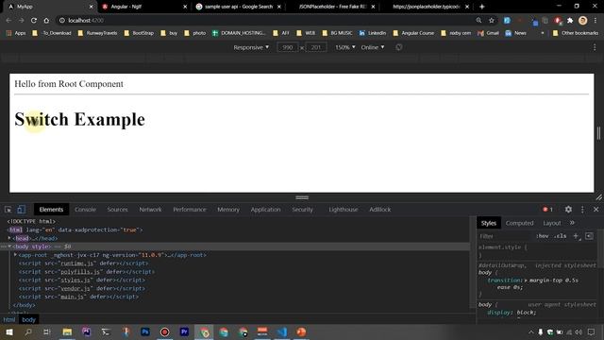Open the Responsive device dropdown

click(x=251, y=47)
